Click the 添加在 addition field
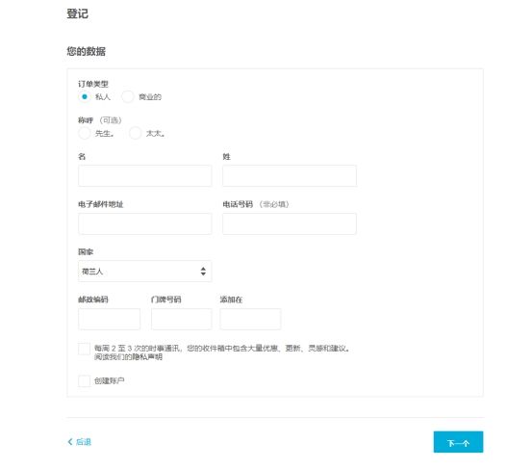The height and width of the screenshot is (469, 532). click(x=250, y=319)
